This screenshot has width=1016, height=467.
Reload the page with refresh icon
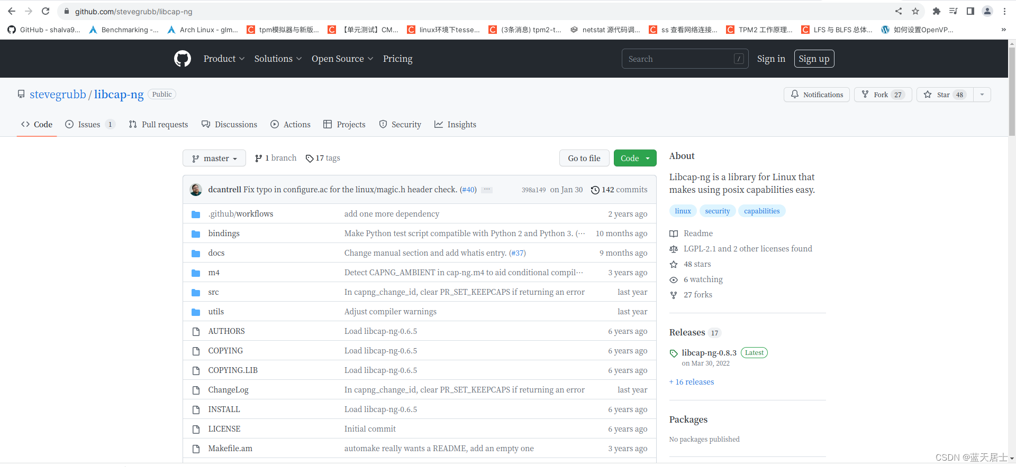point(46,11)
